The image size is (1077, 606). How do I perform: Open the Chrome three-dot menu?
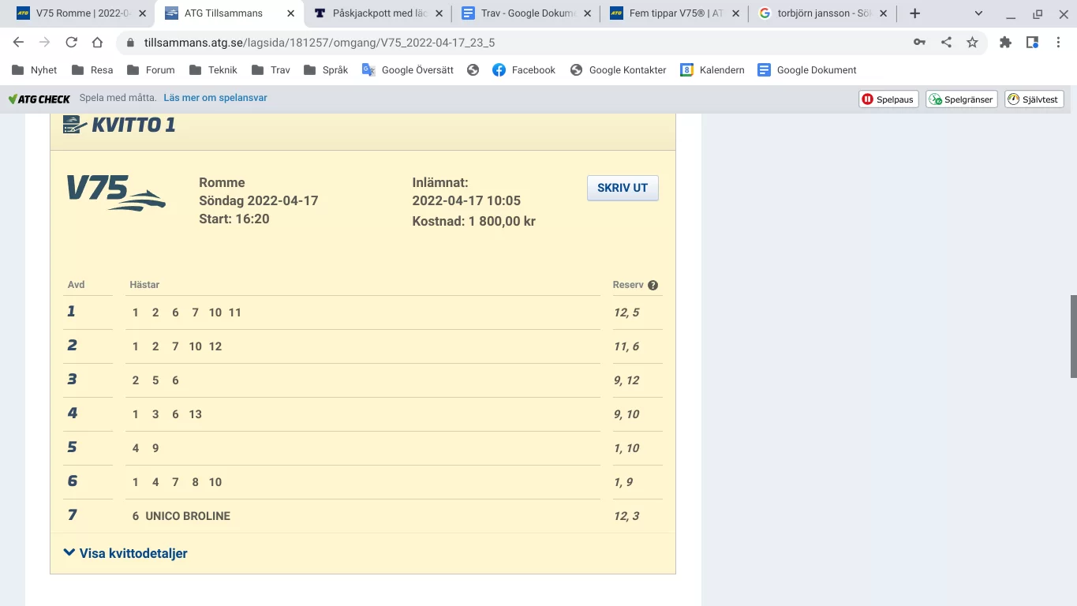1060,42
